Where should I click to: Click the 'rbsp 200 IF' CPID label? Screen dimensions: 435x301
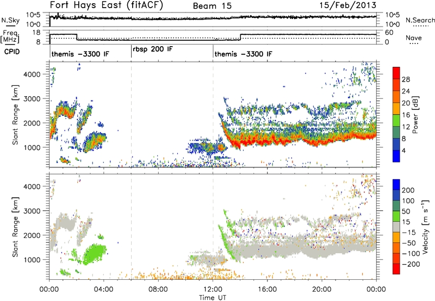click(x=153, y=49)
